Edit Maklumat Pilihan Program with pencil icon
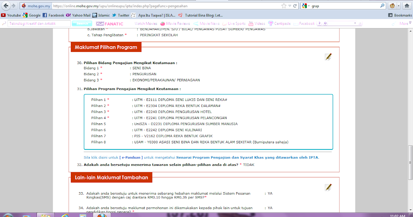This screenshot has height=217, width=413. pyautogui.click(x=328, y=57)
